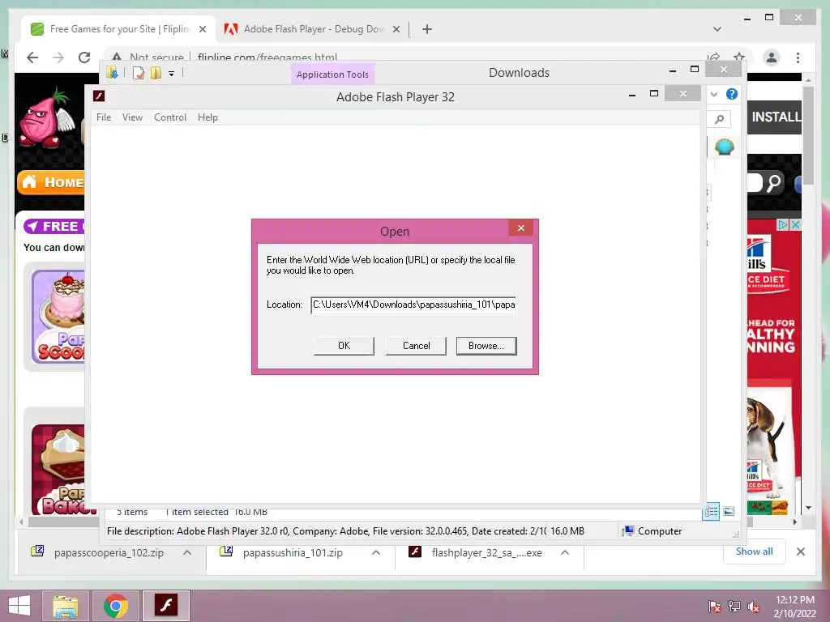Open the Help menu in Flash Player
830x622 pixels.
207,117
